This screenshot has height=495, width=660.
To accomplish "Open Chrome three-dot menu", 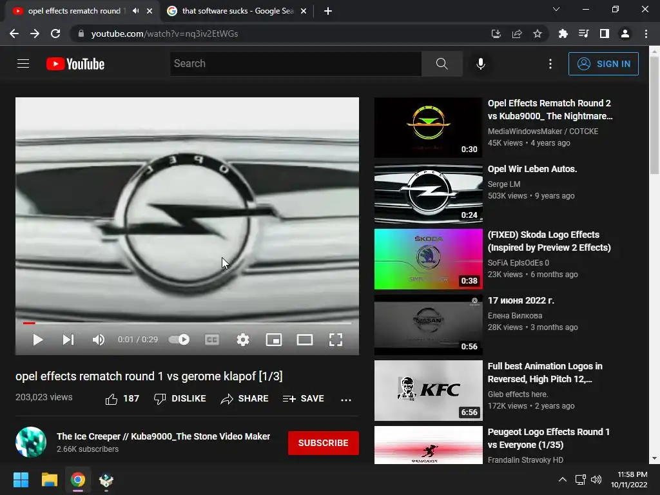I will click(x=646, y=34).
